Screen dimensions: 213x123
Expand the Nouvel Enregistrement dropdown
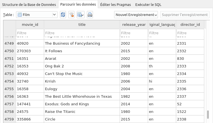(136, 15)
